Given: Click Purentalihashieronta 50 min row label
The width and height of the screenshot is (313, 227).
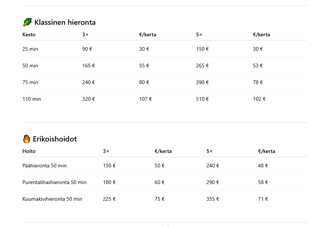Looking at the screenshot, I should coord(54,182).
